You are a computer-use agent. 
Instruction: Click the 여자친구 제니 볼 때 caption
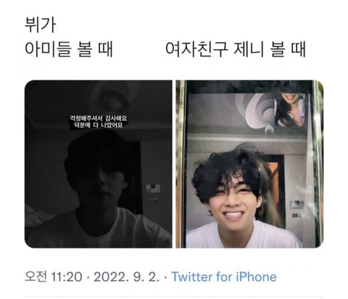(236, 49)
